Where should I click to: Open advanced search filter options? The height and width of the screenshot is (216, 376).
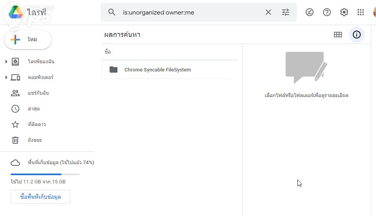[x=286, y=12]
